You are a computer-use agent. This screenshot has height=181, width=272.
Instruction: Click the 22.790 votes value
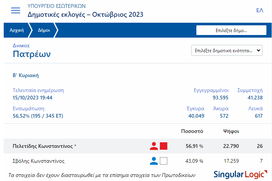coord(231,146)
